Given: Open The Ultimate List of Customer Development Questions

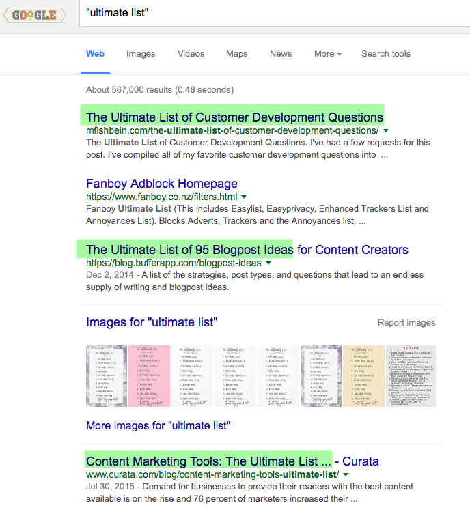Looking at the screenshot, I should 234,117.
